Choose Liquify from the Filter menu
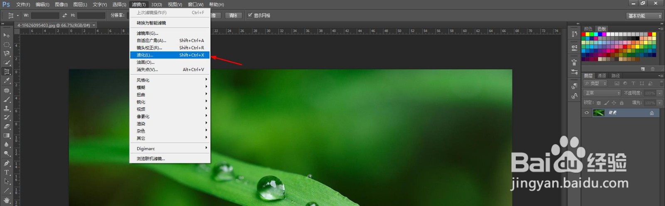 [x=170, y=55]
